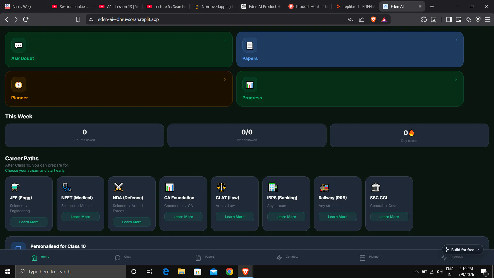This screenshot has width=494, height=278.
Task: Click the Railway train icon
Action: [x=324, y=187]
